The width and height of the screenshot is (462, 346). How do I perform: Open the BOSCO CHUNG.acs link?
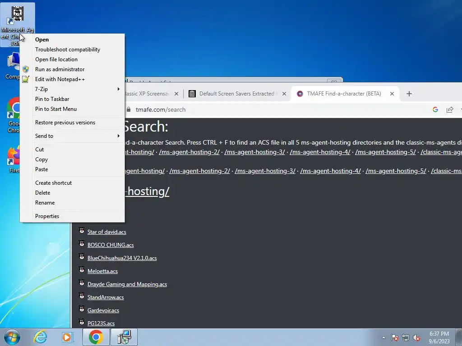[x=111, y=245]
